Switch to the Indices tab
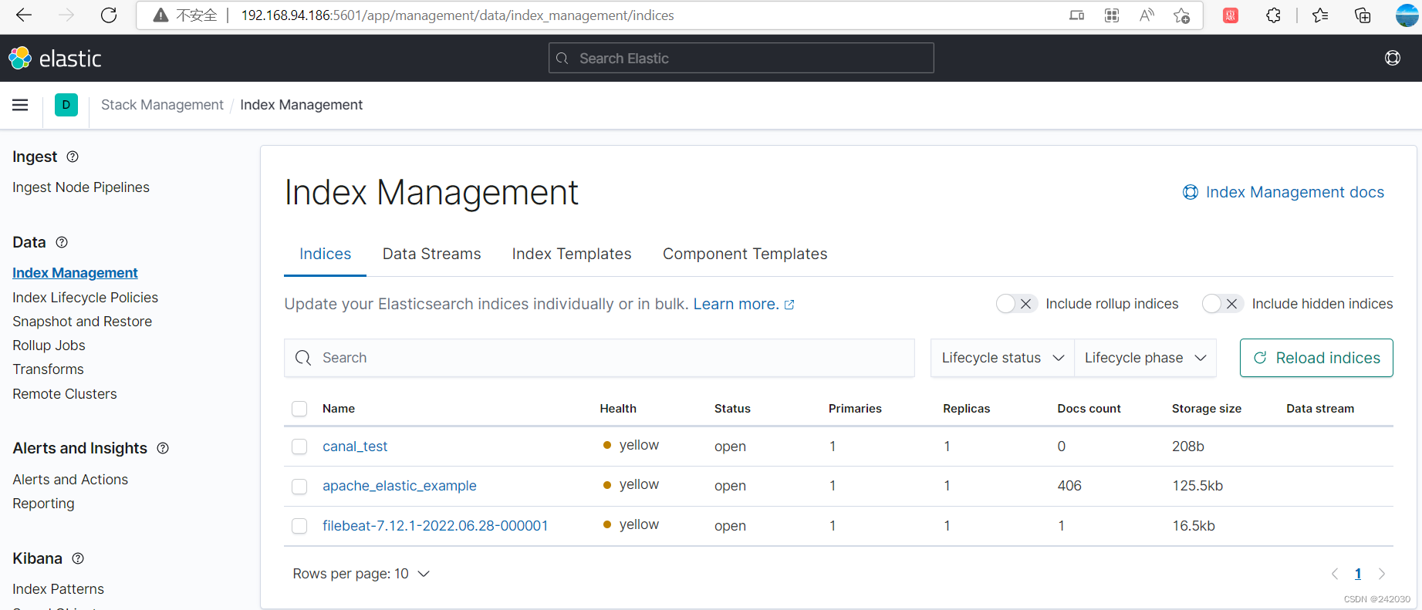This screenshot has height=610, width=1422. [x=325, y=254]
